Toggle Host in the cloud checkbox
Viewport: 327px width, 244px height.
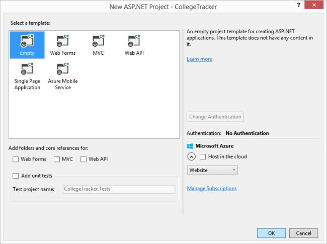pyautogui.click(x=203, y=156)
